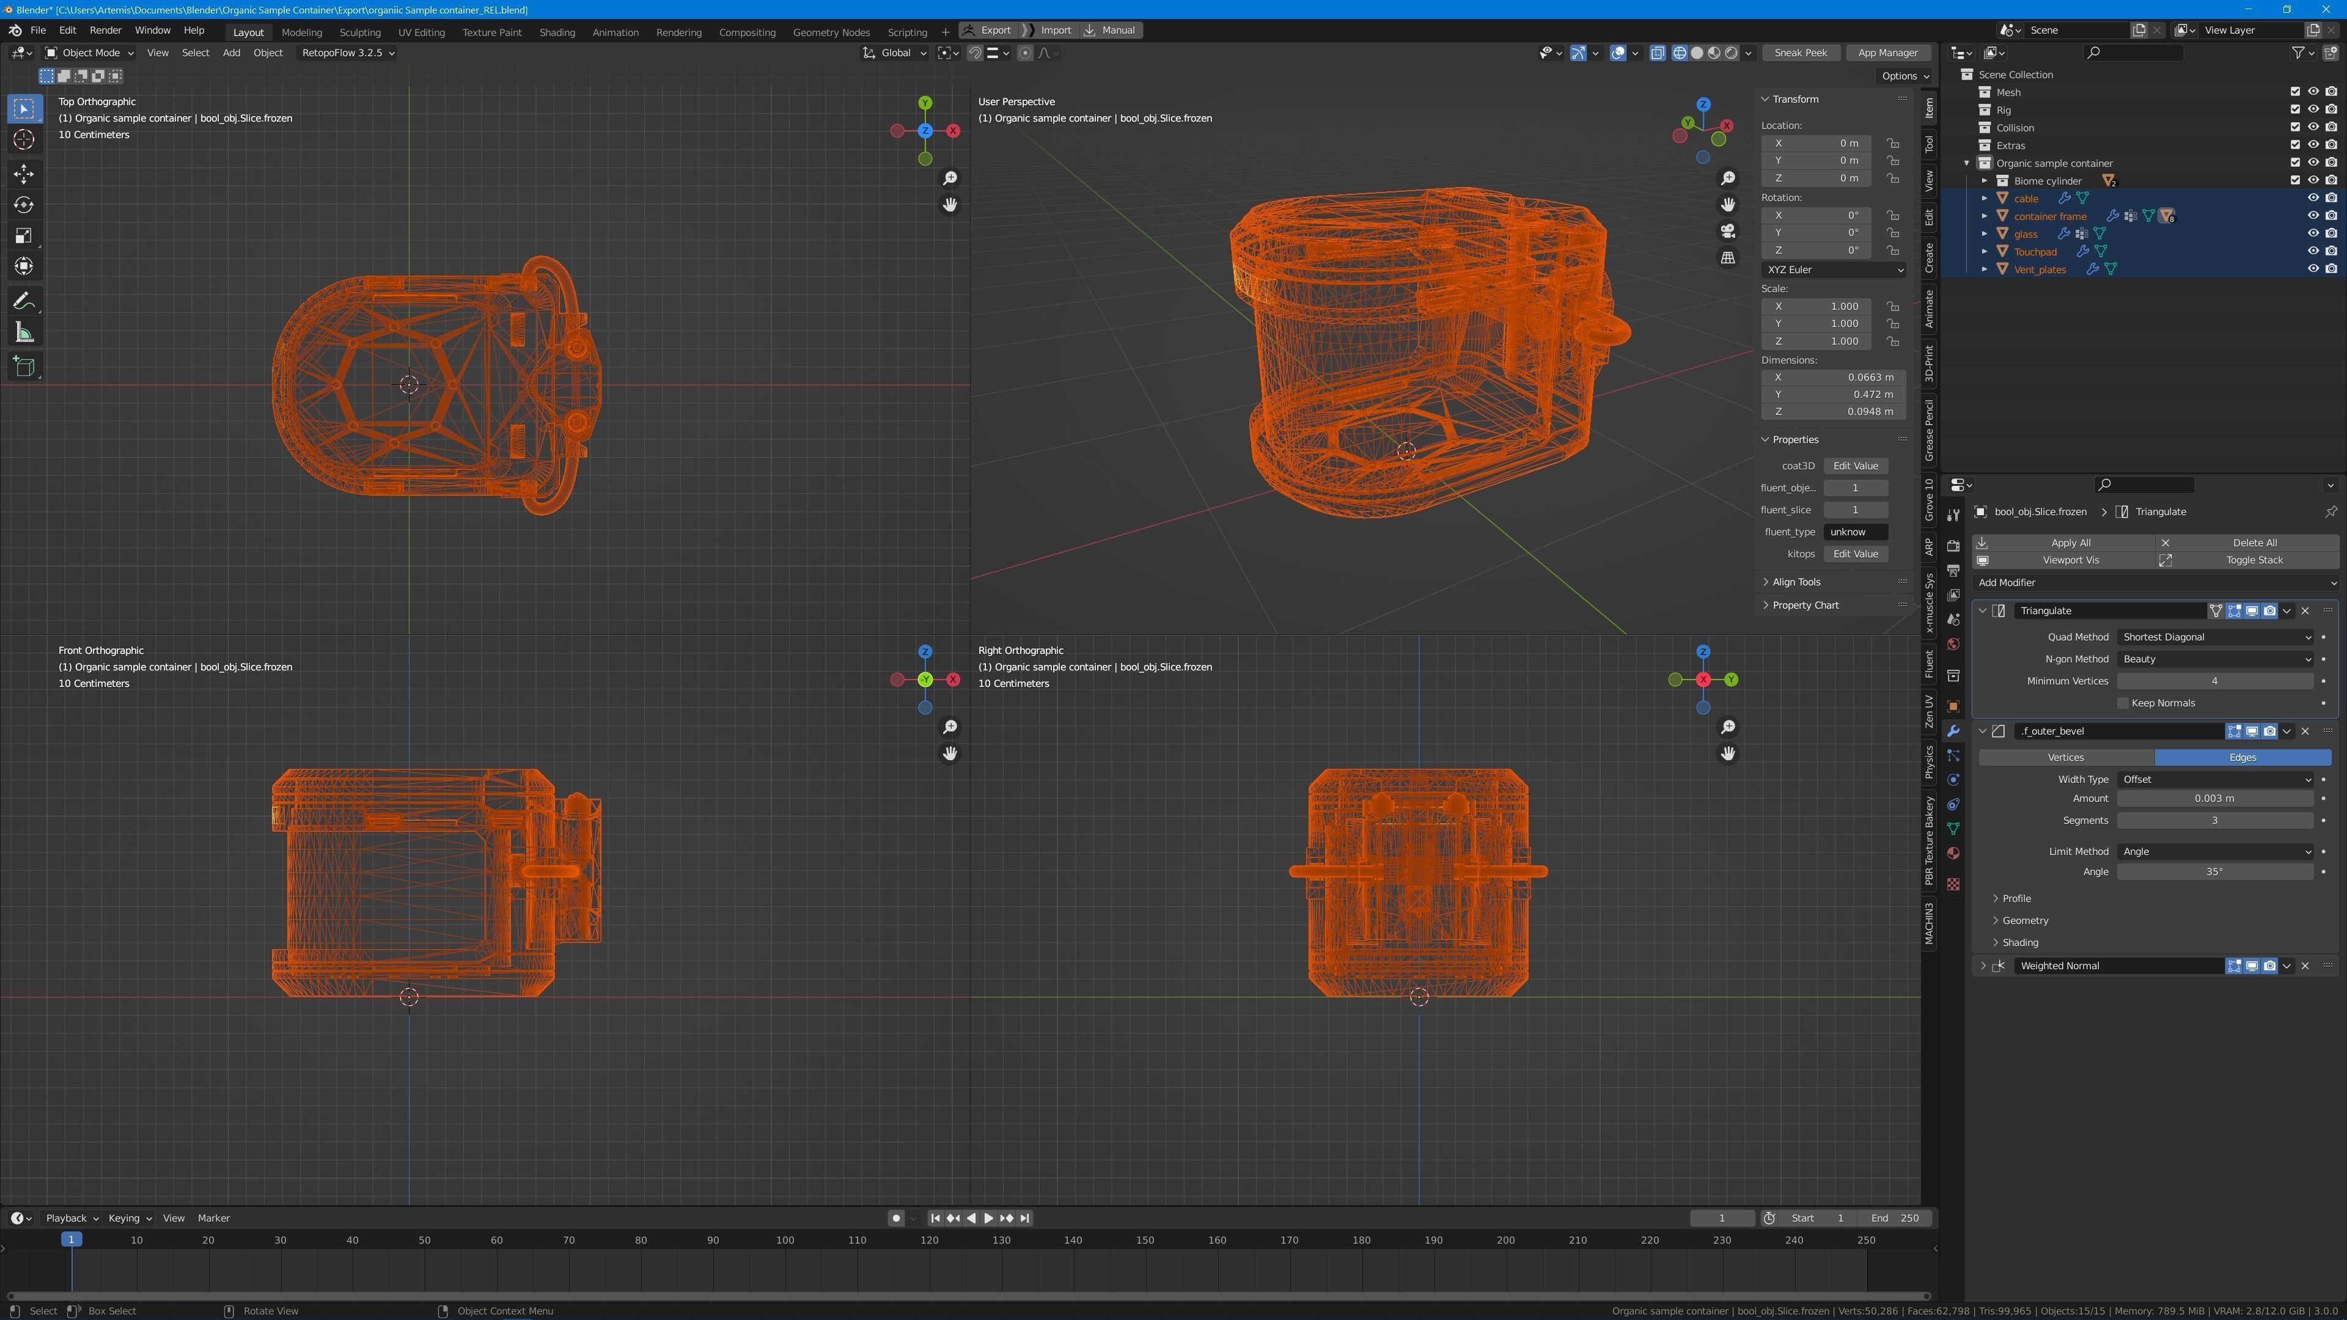Select the Rotate tool in toolbar
The width and height of the screenshot is (2347, 1320).
coord(24,205)
